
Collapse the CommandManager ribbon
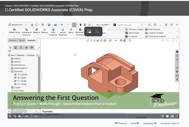click(177, 36)
